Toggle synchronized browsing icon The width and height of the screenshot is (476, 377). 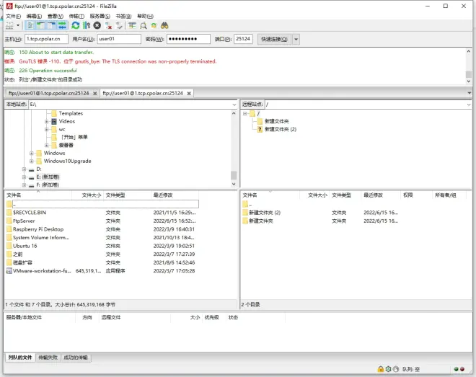[x=154, y=25]
